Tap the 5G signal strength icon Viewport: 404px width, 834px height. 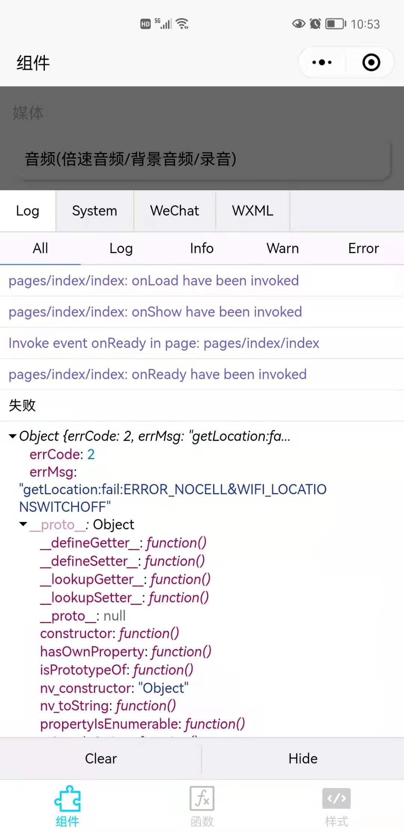tap(163, 24)
